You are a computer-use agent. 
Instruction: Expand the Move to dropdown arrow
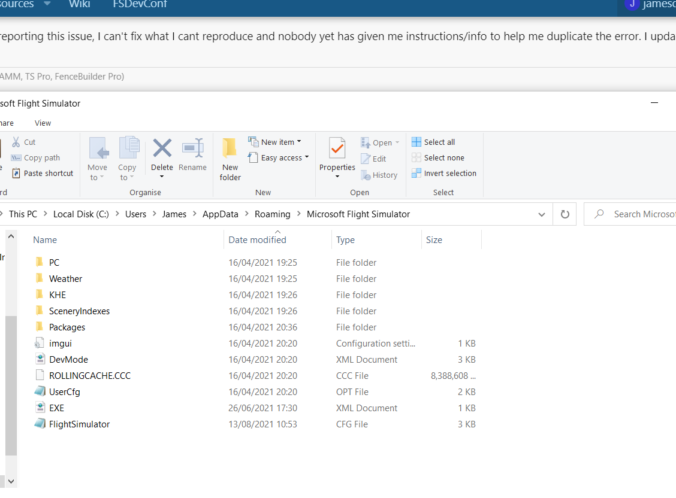[x=102, y=177]
